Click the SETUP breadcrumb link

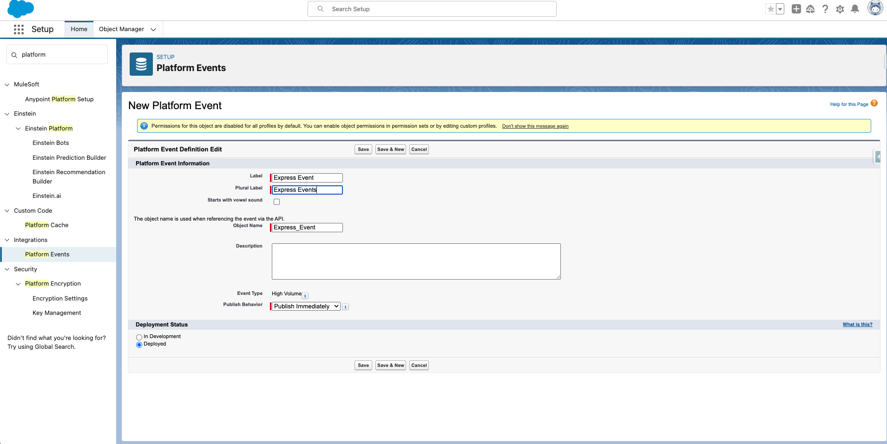(165, 57)
